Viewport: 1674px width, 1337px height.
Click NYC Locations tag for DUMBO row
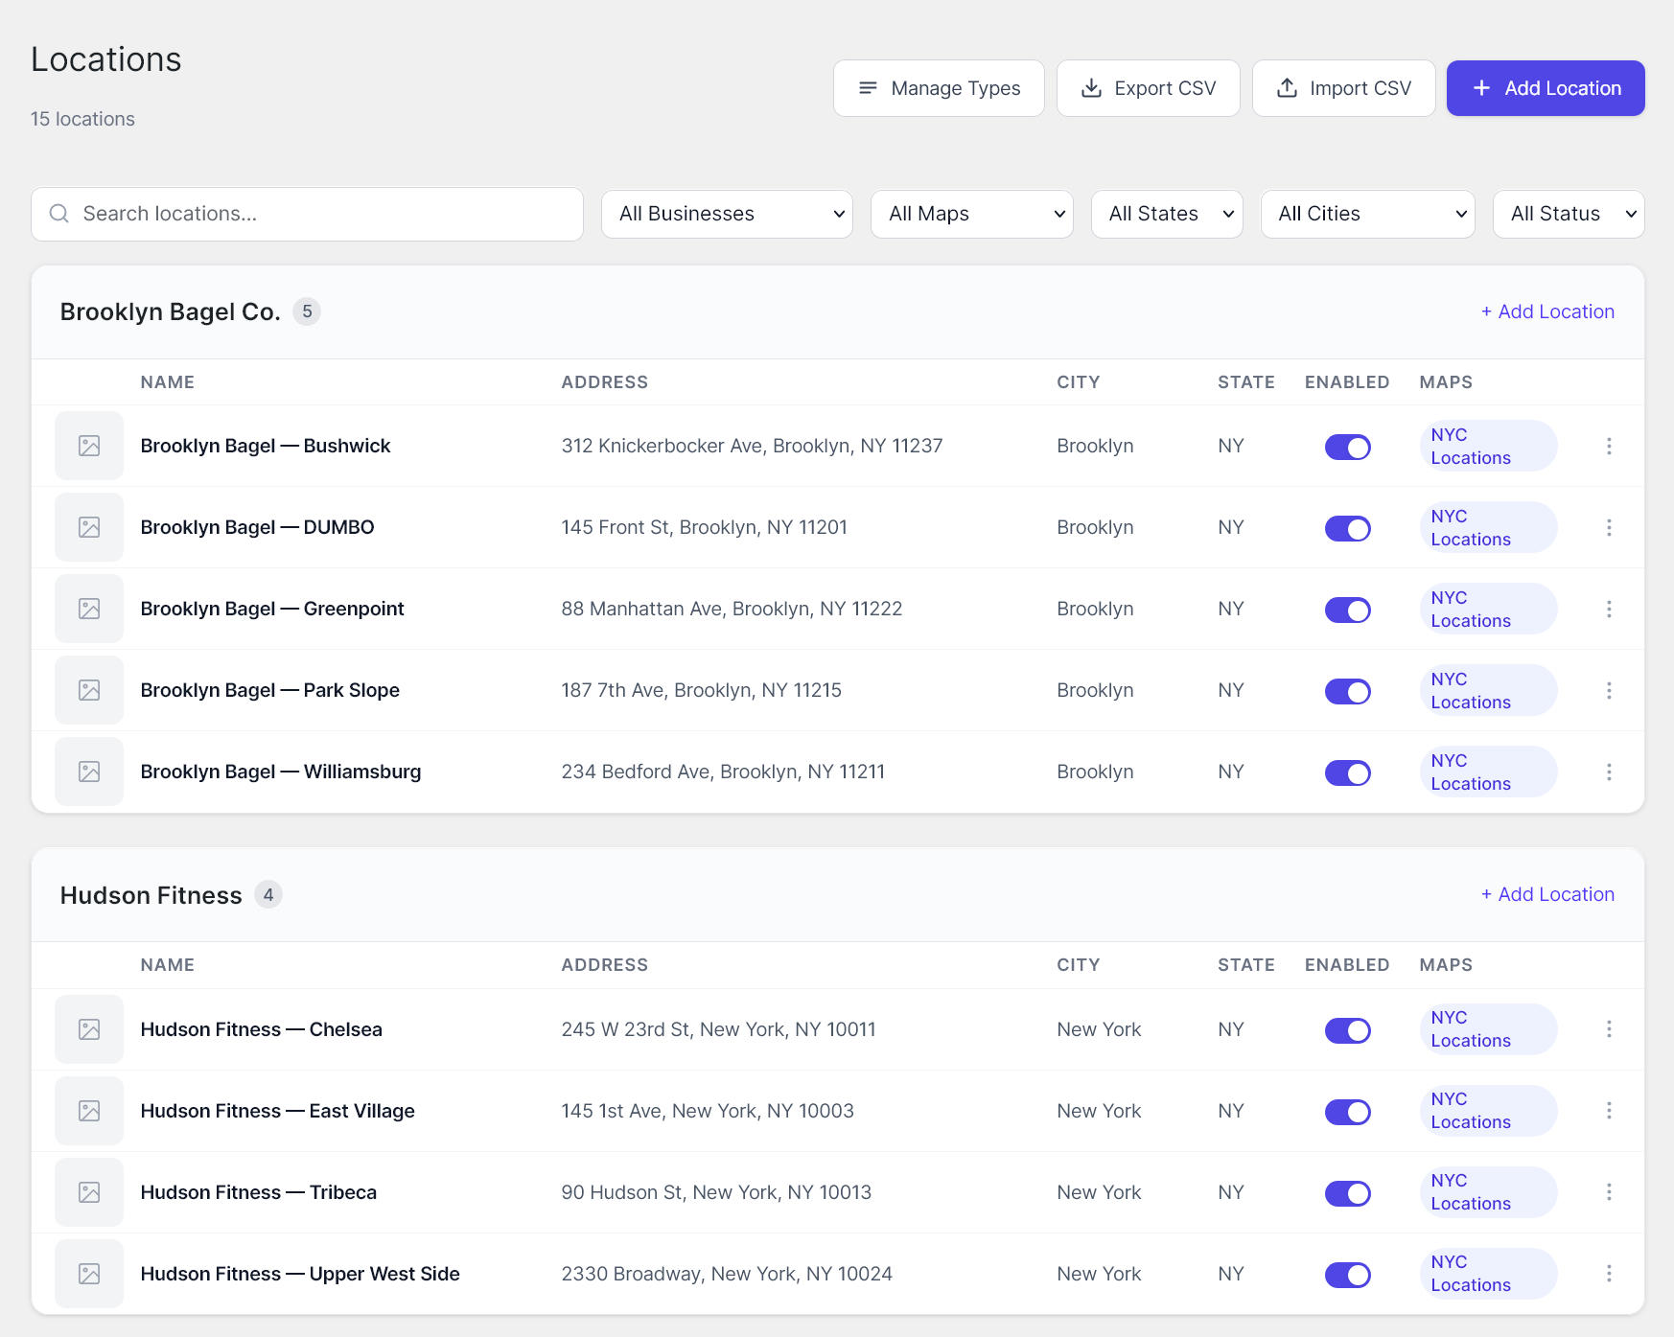tap(1488, 527)
